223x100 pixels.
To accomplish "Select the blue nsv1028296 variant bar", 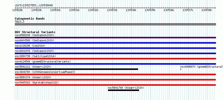I will coord(115,48).
